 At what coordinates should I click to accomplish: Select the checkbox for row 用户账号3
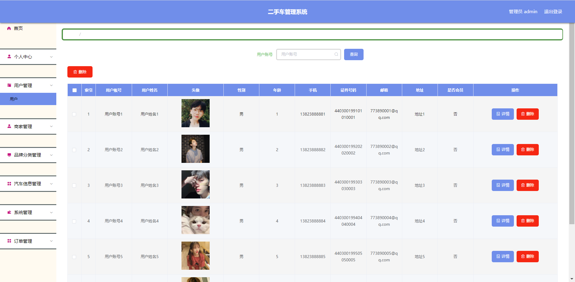[74, 186]
